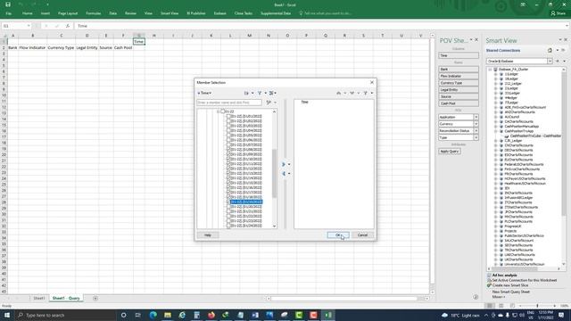Expand the C.BI_Ledger tree node
The height and width of the screenshot is (321, 571).
coord(496,141)
